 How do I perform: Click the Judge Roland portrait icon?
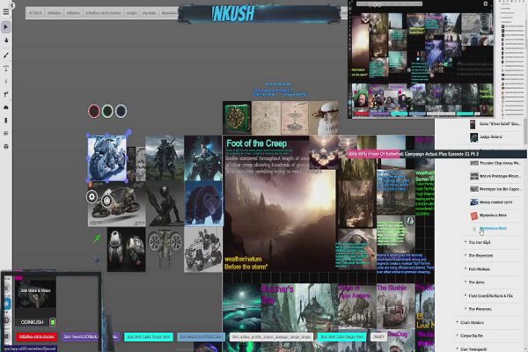473,137
